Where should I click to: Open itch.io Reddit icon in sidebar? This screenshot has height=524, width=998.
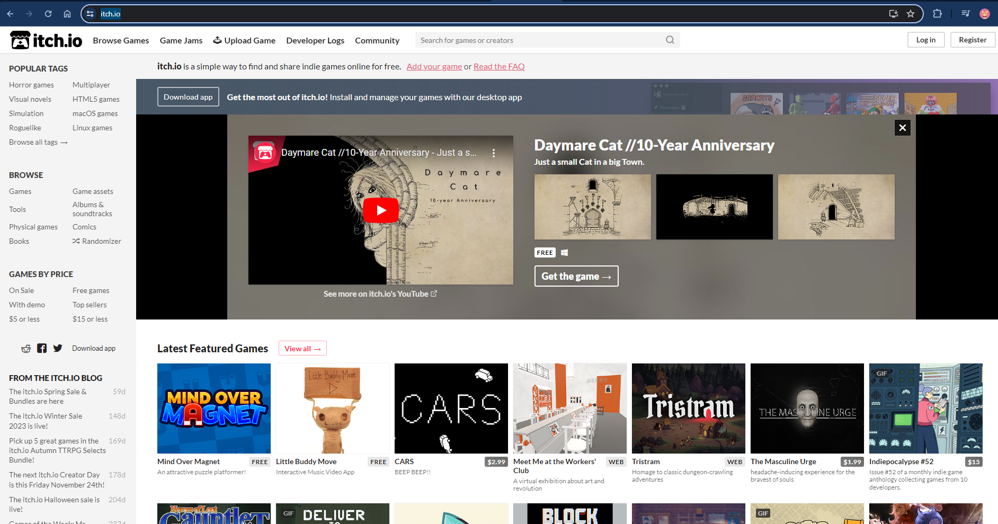26,348
